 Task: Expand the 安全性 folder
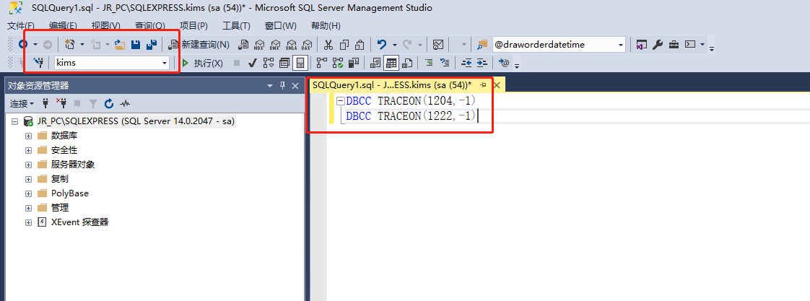(x=28, y=150)
